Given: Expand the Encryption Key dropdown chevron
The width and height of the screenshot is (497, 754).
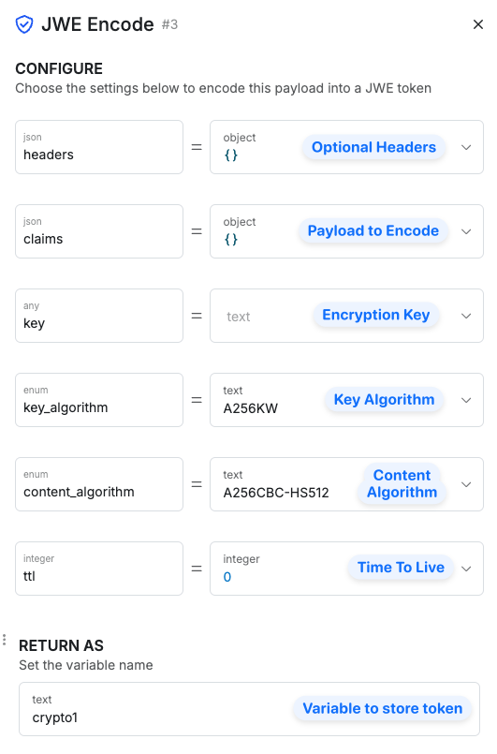Looking at the screenshot, I should coord(466,316).
